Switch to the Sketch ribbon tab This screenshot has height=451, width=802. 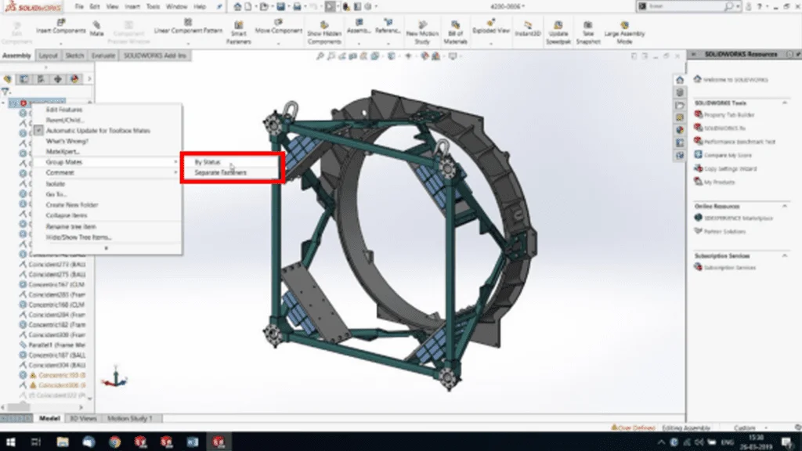click(x=74, y=56)
